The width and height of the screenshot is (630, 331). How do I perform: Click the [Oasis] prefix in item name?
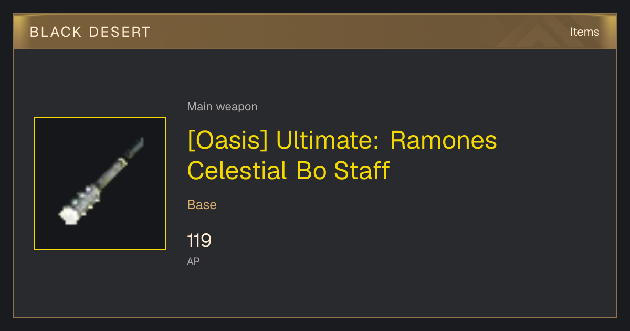click(228, 141)
